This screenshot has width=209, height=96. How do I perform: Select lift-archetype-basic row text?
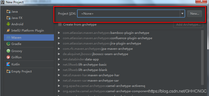85,65
